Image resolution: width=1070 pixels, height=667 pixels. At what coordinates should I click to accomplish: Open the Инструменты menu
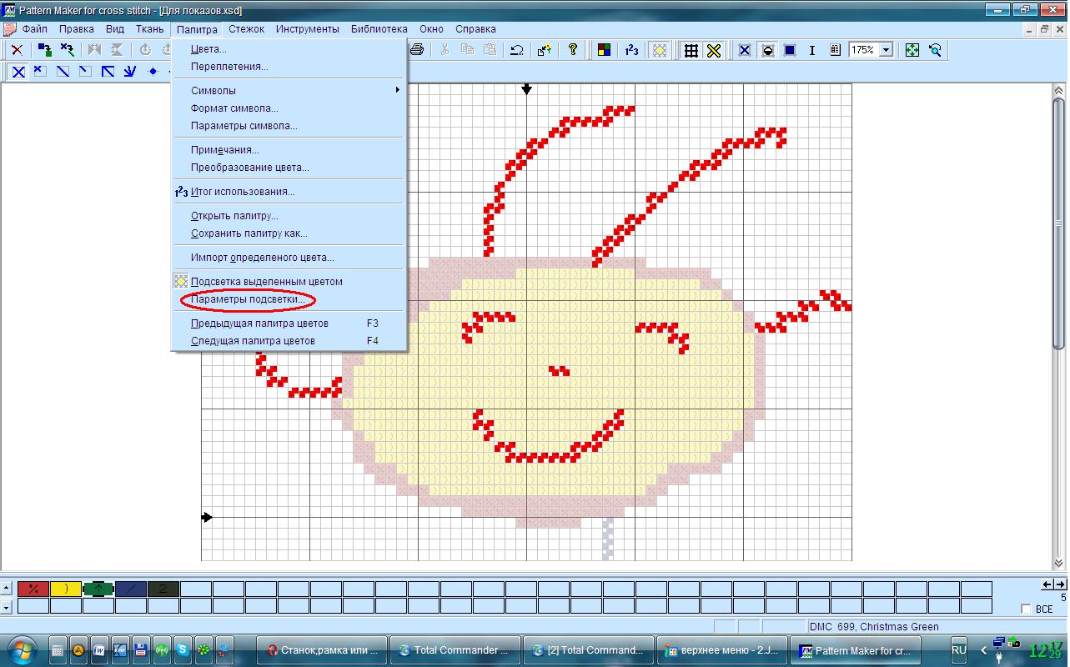coord(307,29)
